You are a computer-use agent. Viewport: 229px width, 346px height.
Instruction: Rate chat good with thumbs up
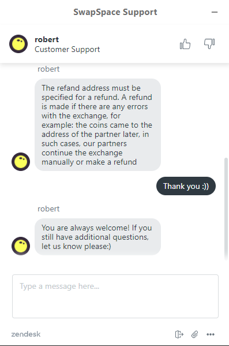[x=185, y=44]
